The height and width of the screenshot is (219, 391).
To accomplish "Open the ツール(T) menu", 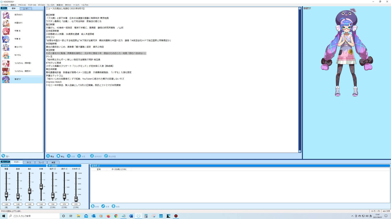I will 76,5.
